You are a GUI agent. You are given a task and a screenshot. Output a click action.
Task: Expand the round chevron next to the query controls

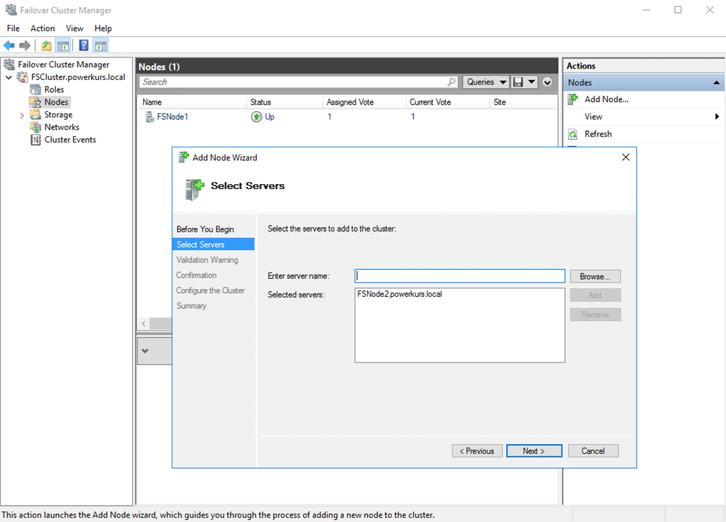click(x=547, y=82)
